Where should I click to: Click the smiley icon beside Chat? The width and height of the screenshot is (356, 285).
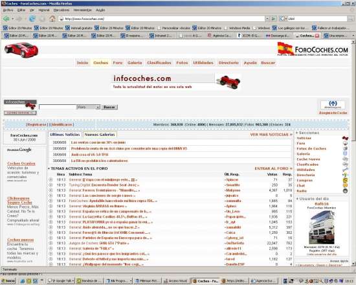point(345,185)
